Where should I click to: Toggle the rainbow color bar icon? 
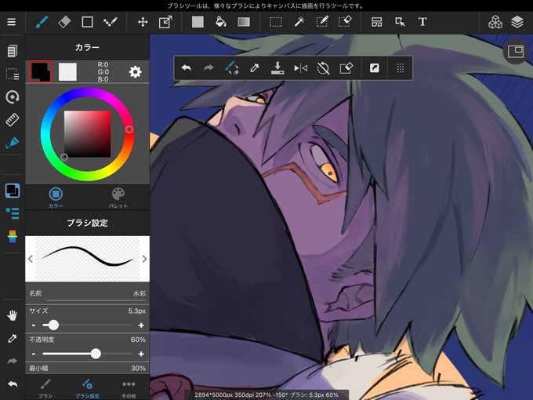[x=13, y=236]
